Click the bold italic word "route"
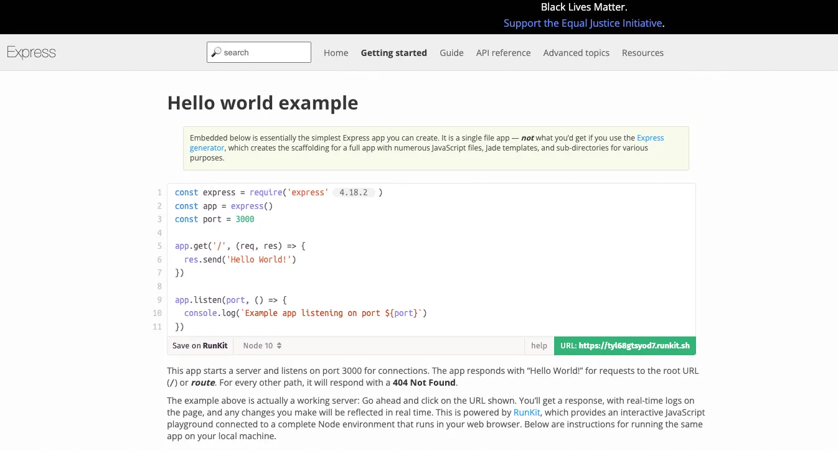This screenshot has width=838, height=451. pyautogui.click(x=203, y=383)
